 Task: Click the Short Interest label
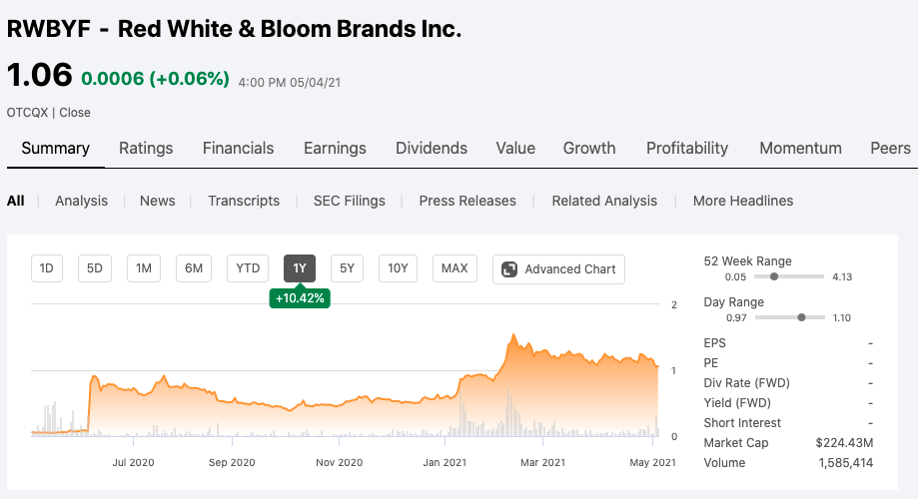tap(742, 423)
